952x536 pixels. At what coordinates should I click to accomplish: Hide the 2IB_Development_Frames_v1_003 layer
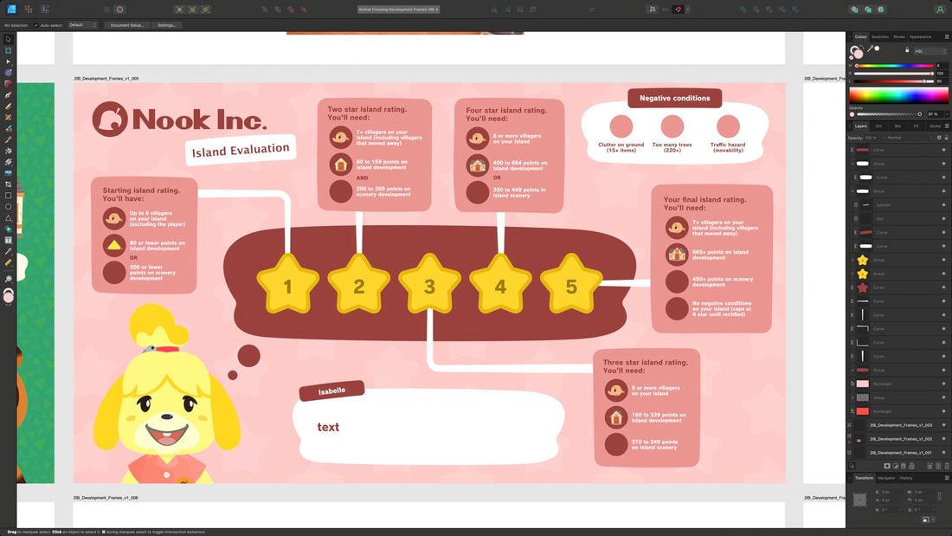tap(943, 425)
